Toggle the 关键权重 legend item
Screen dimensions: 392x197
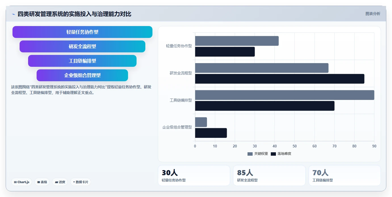click(258, 154)
